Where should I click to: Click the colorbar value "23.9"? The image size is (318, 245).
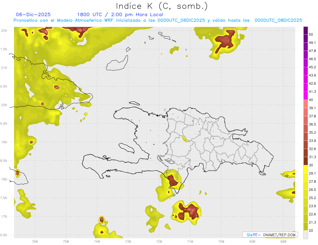click(x=312, y=206)
